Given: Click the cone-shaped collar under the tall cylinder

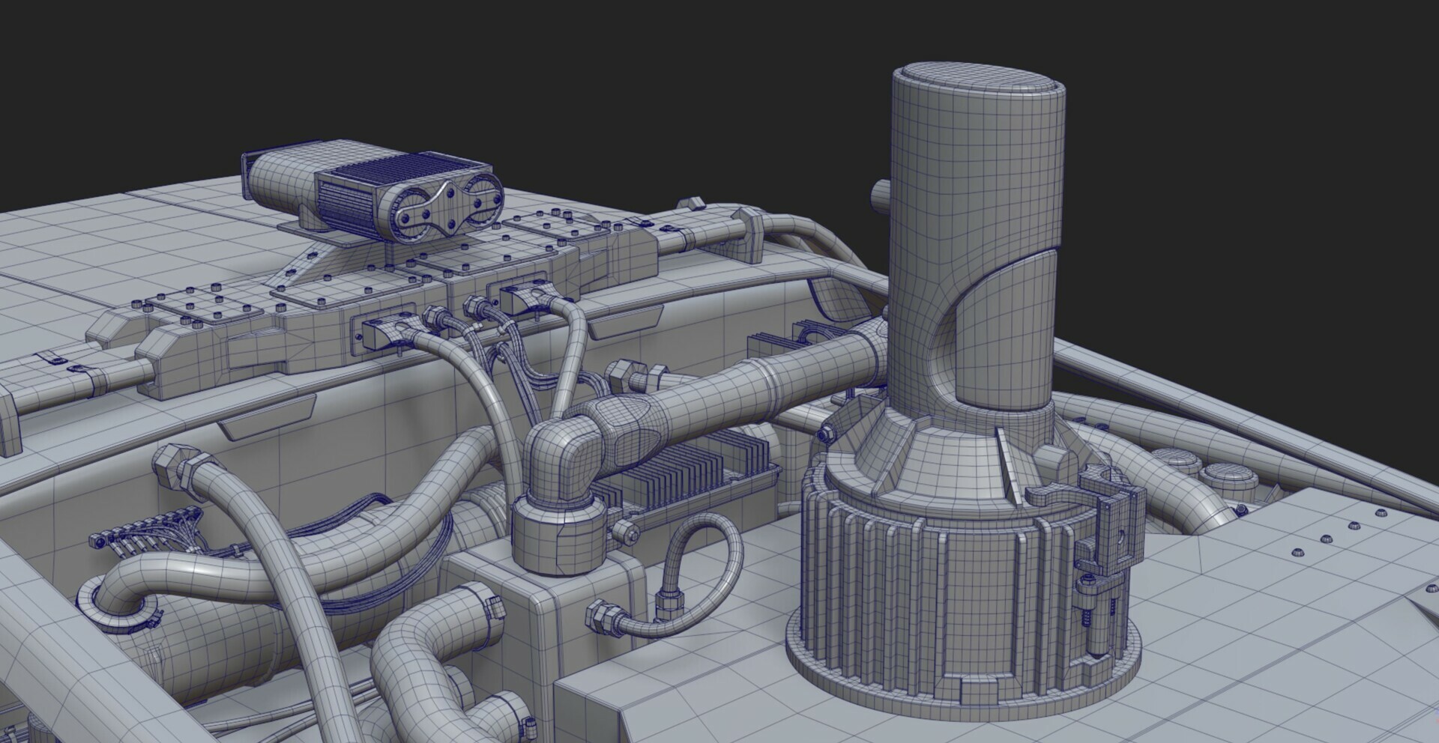Looking at the screenshot, I should pyautogui.click(x=937, y=449).
